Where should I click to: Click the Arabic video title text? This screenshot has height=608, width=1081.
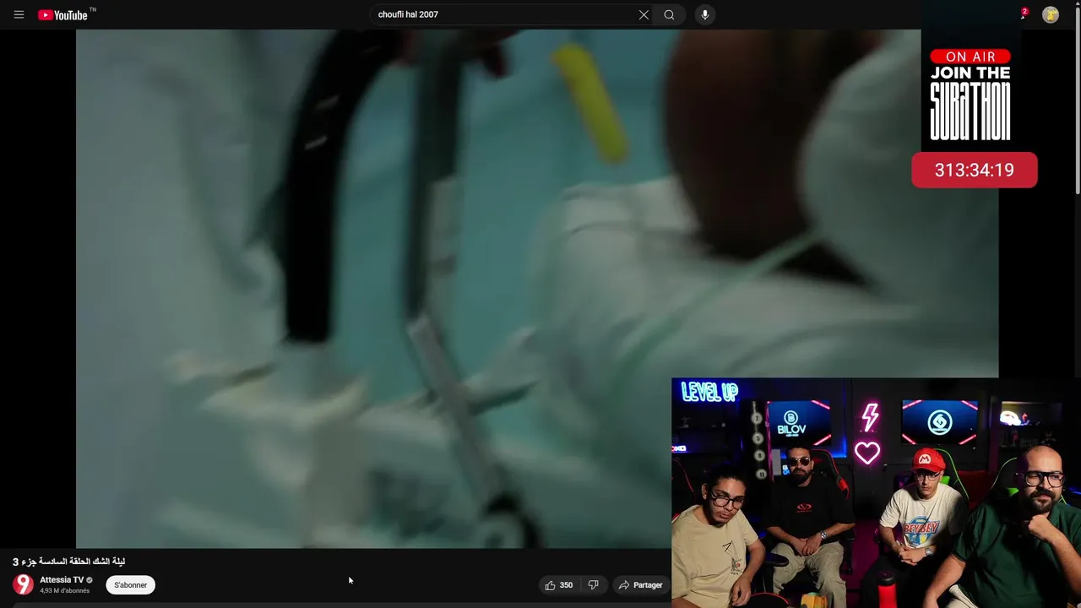(x=69, y=562)
